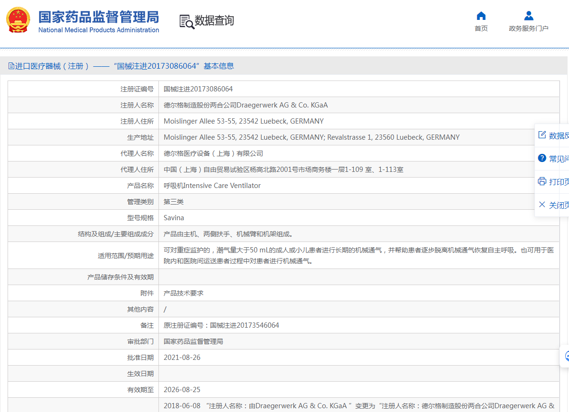
Task: Open the floating chat assistant icon
Action: pyautogui.click(x=566, y=356)
